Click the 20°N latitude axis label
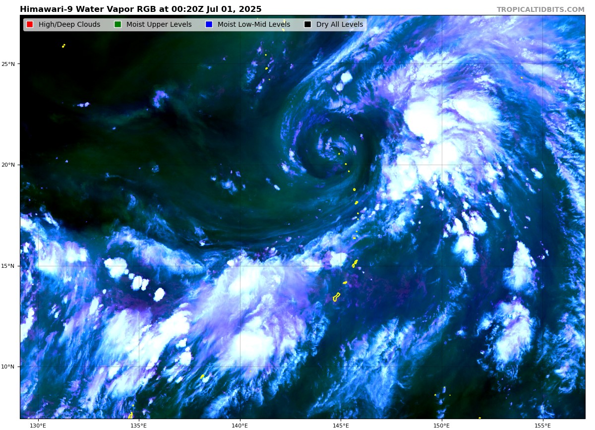 [x=8, y=165]
